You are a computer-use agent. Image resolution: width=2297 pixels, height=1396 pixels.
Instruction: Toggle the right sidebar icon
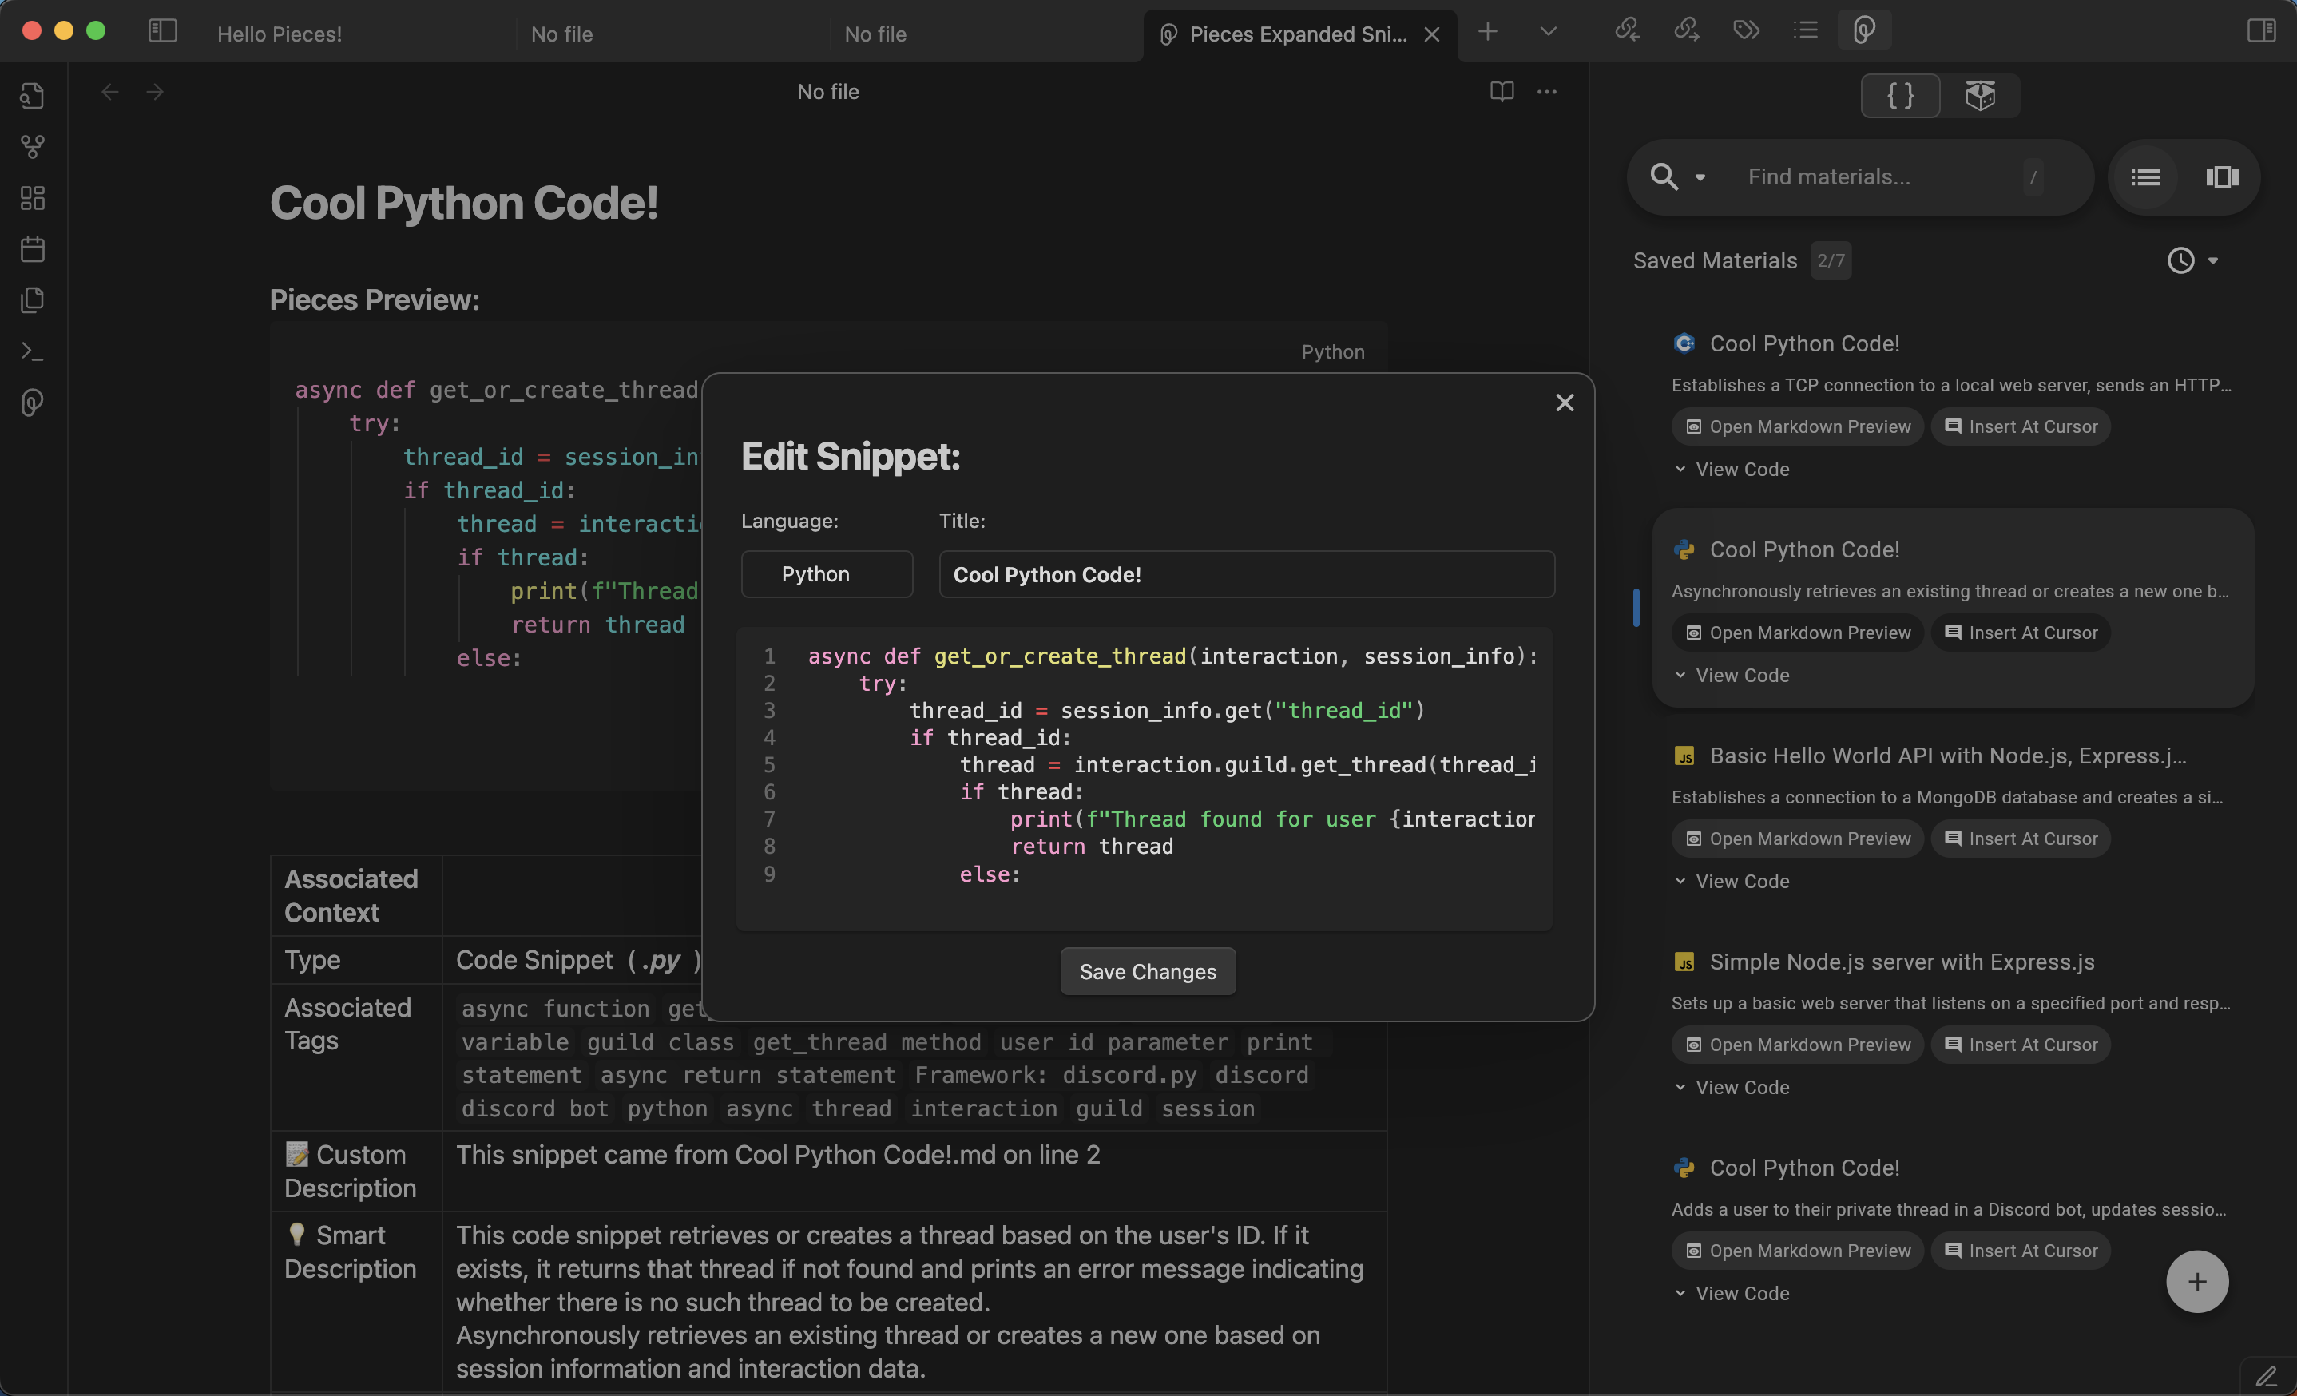[x=2262, y=30]
